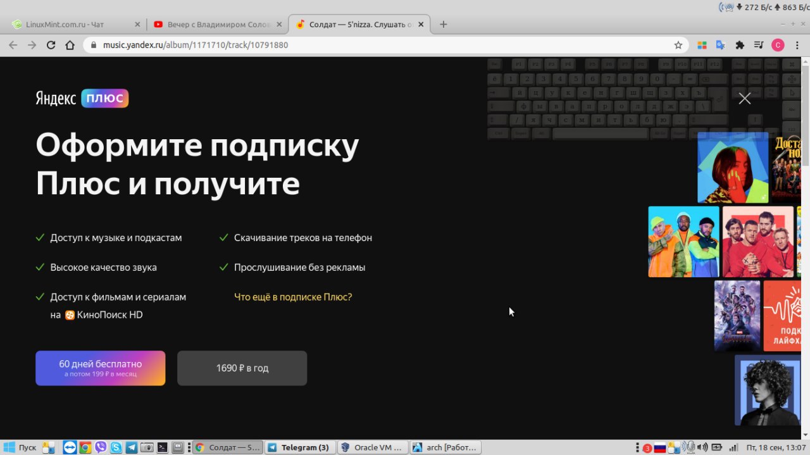Start the 60 days free subscription

pyautogui.click(x=101, y=368)
